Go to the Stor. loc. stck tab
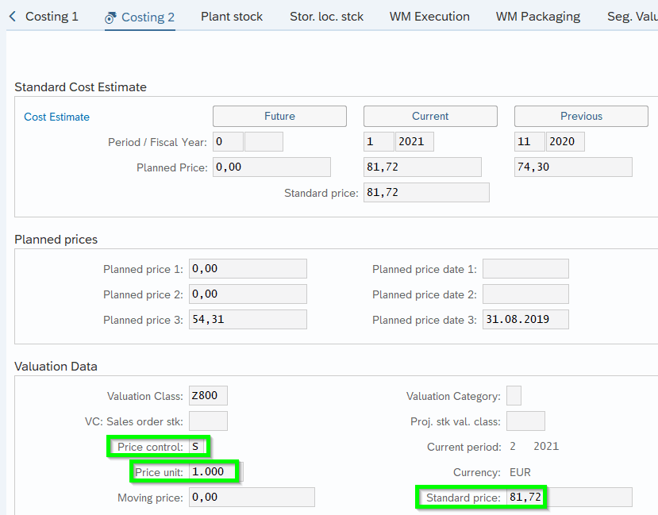 325,16
